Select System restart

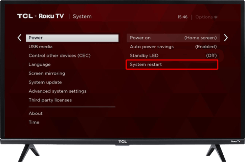(172, 64)
